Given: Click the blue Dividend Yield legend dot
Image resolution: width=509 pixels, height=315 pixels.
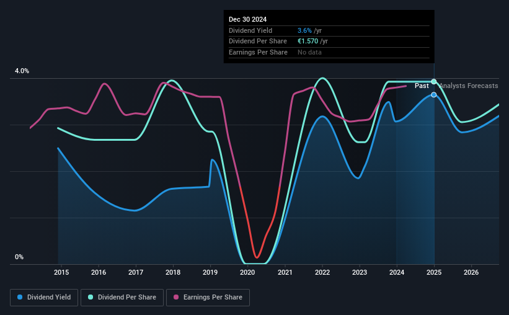Looking at the screenshot, I should point(20,297).
